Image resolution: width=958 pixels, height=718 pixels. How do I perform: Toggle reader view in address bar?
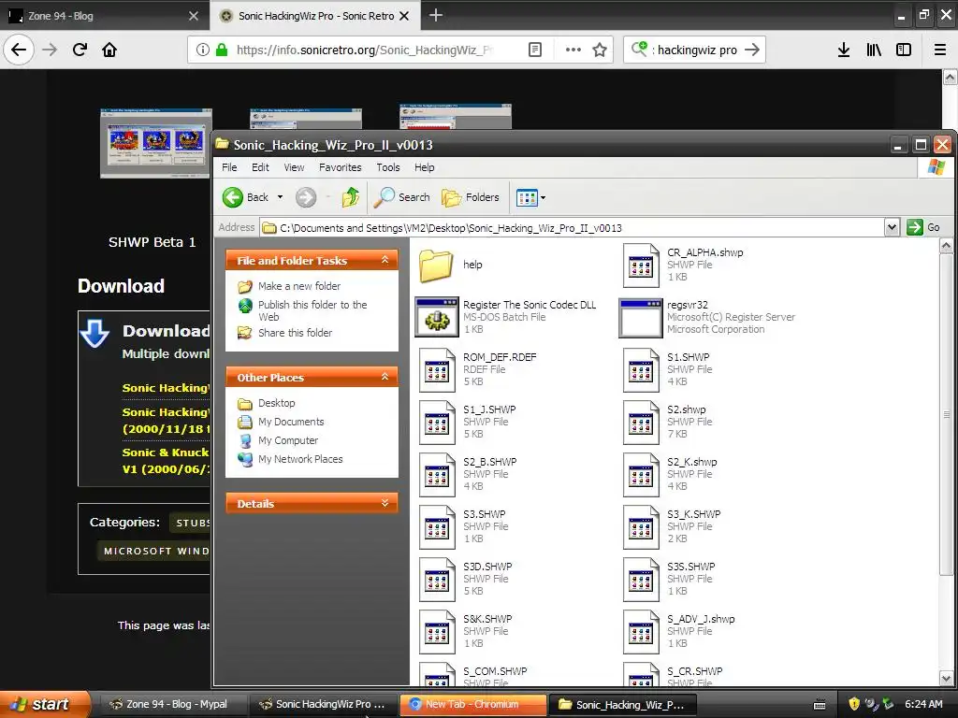click(x=534, y=50)
